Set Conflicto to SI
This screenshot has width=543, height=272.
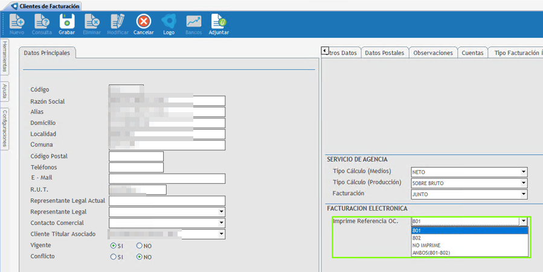coord(113,257)
